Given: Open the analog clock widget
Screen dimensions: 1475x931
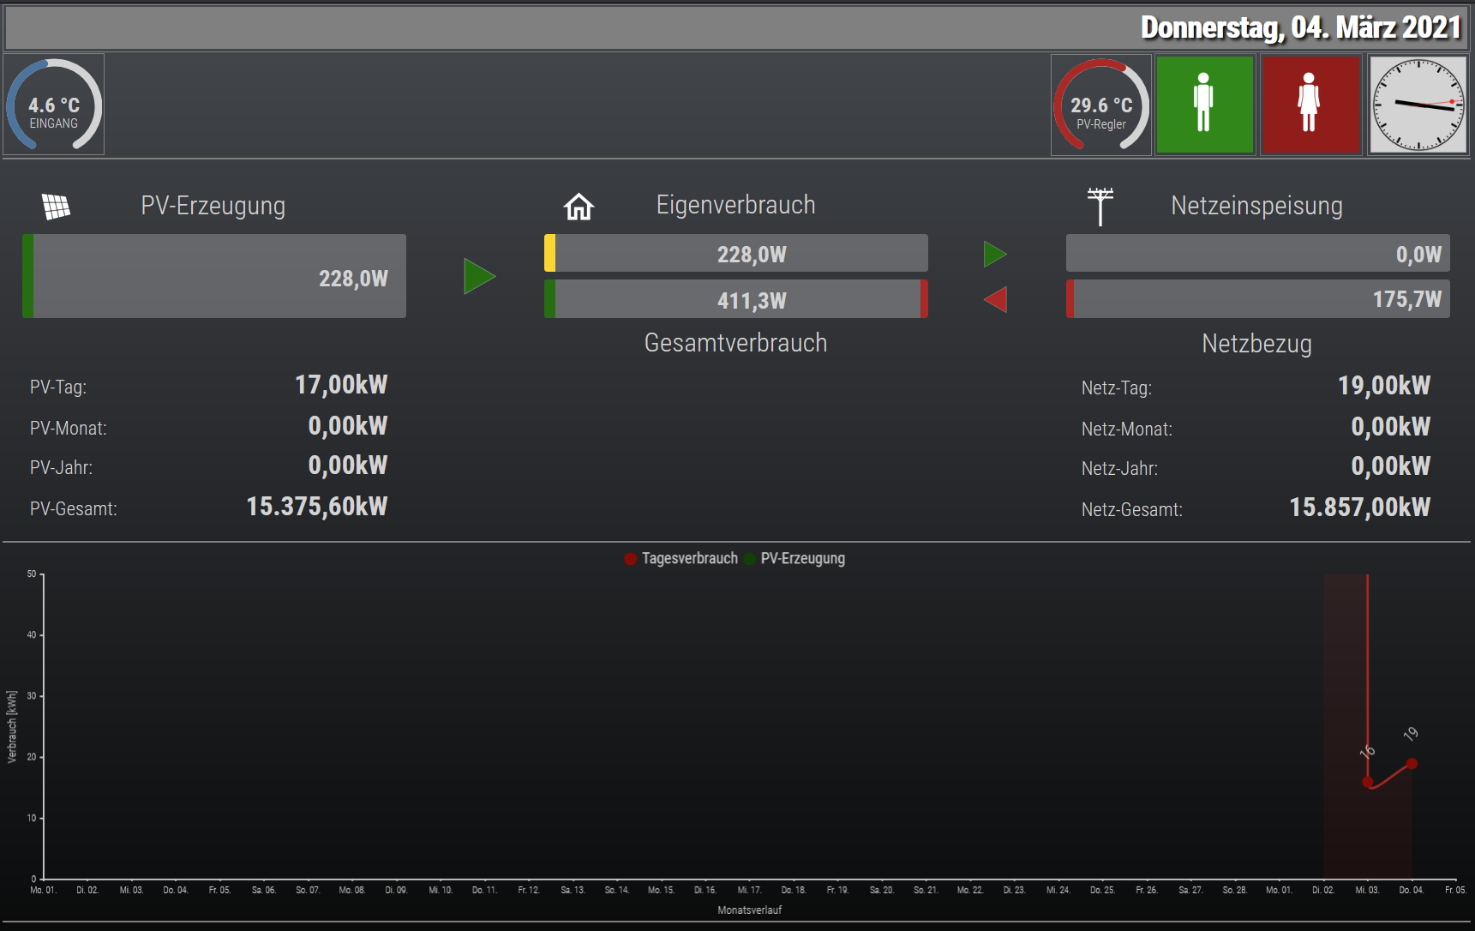Looking at the screenshot, I should (x=1418, y=105).
